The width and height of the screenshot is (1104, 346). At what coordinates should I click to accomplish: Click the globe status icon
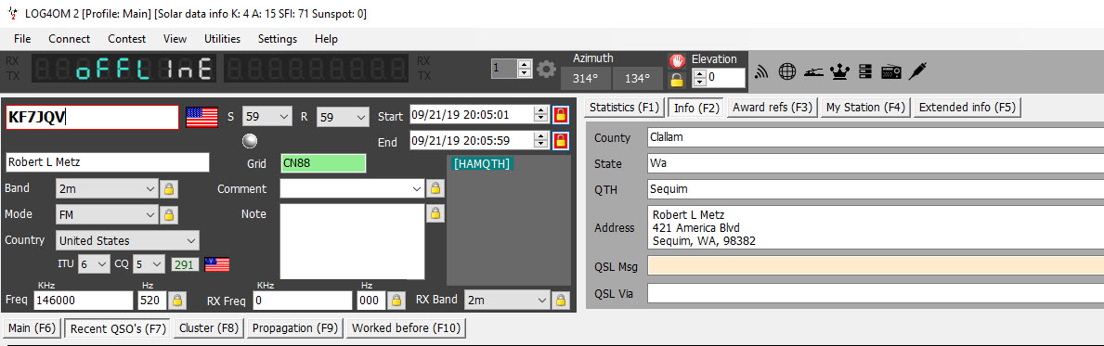click(787, 71)
